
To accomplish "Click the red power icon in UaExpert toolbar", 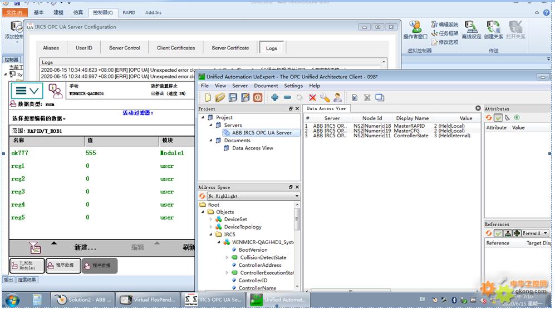I will click(x=258, y=97).
